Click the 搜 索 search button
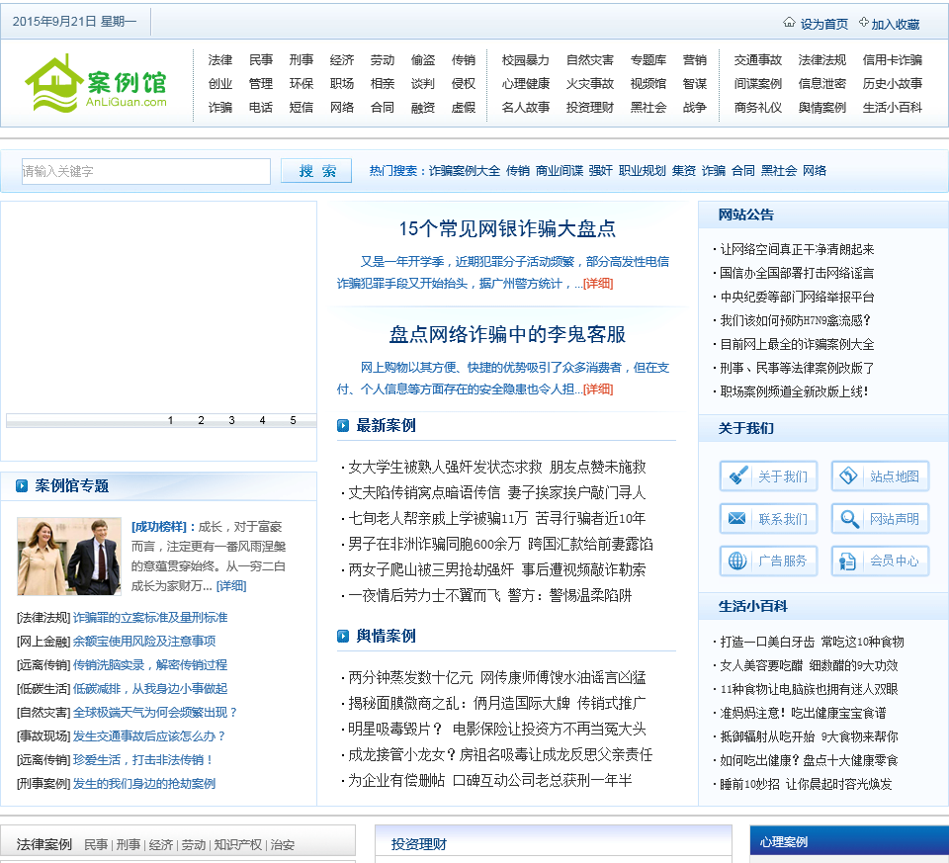The width and height of the screenshot is (949, 863). pos(316,171)
